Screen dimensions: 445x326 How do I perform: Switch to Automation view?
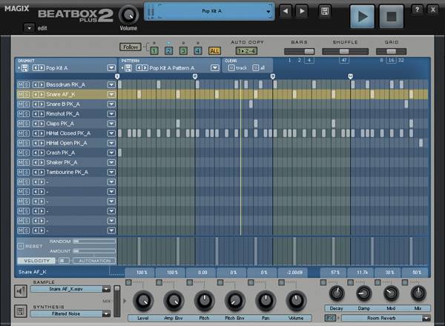(x=94, y=261)
